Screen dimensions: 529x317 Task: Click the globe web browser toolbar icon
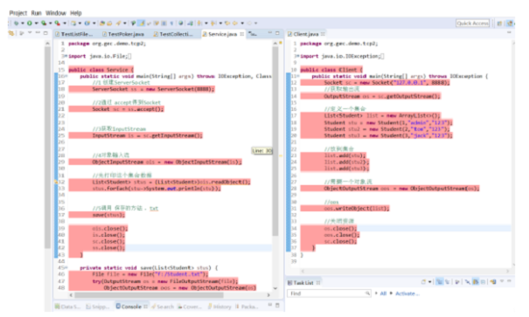[181, 24]
